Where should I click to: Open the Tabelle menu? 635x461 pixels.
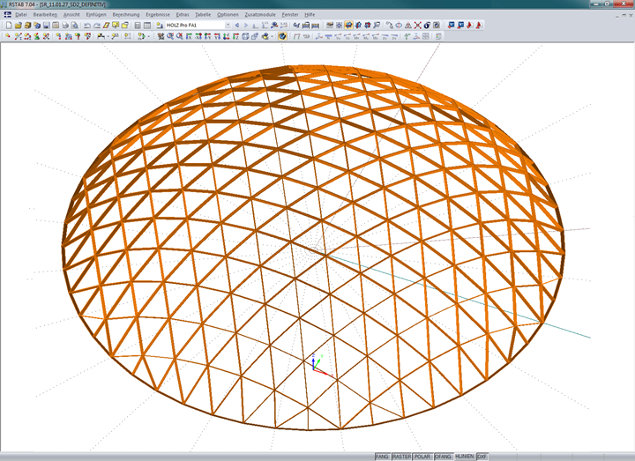tap(203, 15)
